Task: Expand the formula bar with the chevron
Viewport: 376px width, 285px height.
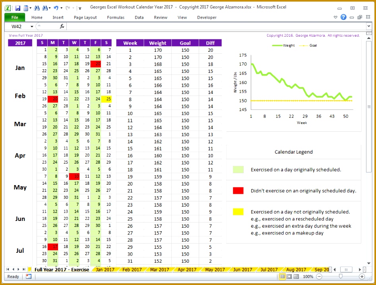Action: click(x=368, y=26)
